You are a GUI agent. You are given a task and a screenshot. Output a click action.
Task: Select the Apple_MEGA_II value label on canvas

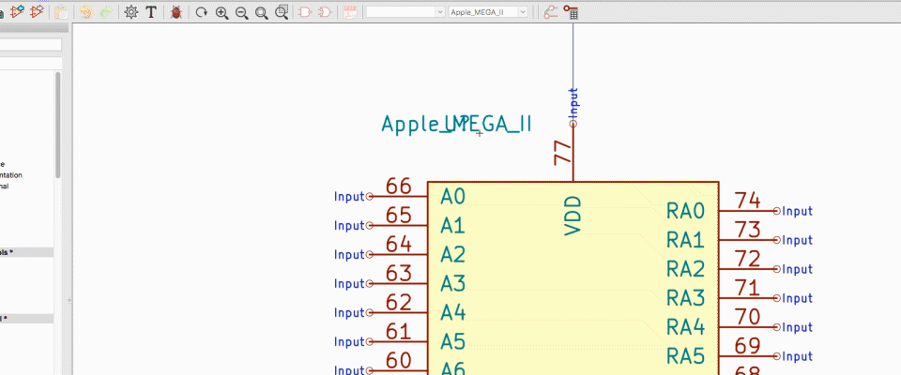click(457, 124)
